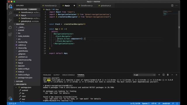The image size is (187, 105).
Task: Click App symbol in breadcrumb
Action: pos(56,9)
